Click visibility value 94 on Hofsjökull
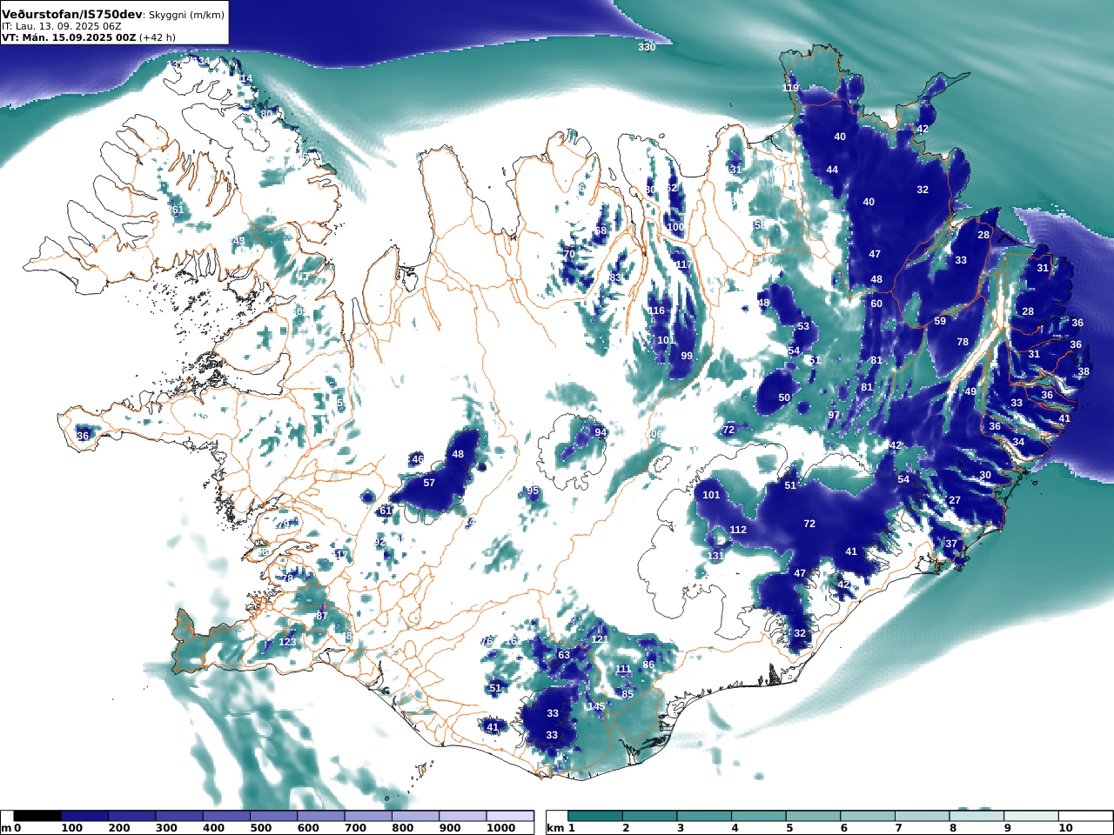 [x=601, y=432]
